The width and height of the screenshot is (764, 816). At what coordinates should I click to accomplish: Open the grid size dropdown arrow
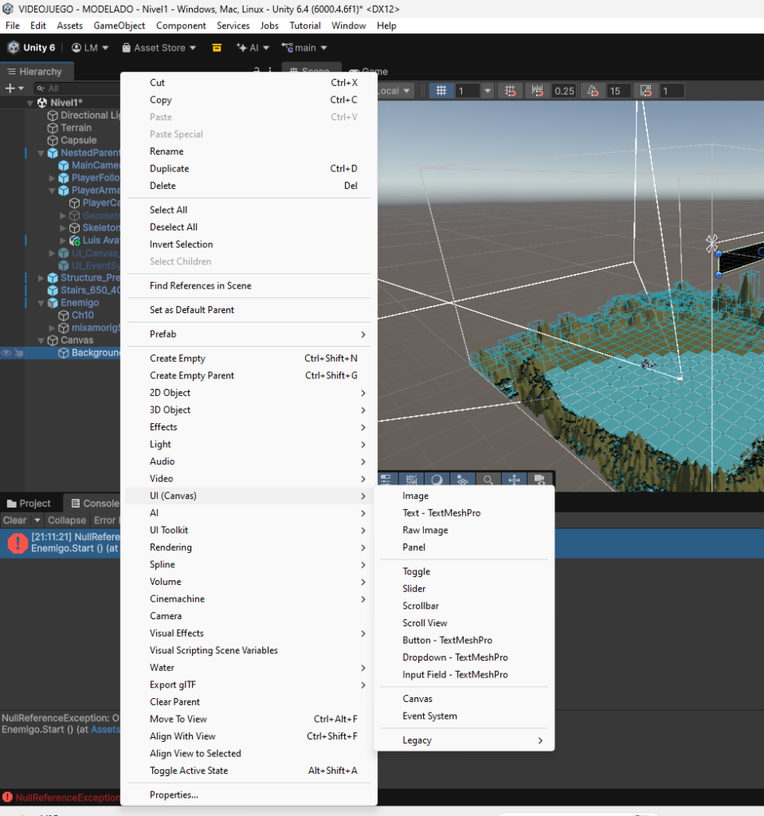(487, 91)
